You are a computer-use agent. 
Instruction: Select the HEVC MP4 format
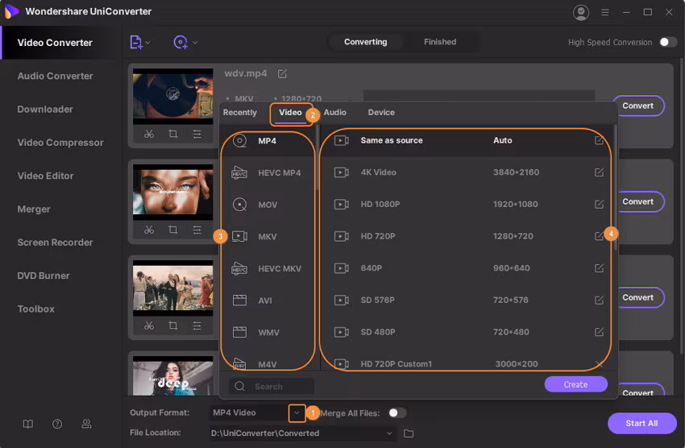[268, 173]
